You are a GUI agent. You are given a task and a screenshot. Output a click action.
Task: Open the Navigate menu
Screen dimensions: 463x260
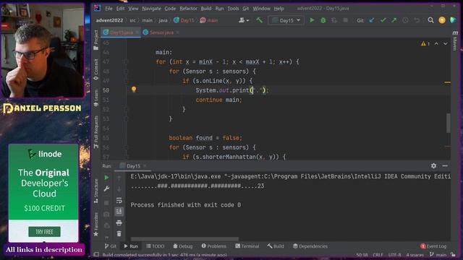point(151,9)
